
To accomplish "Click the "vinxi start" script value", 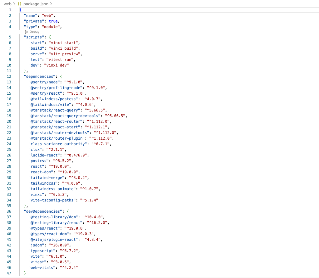I will click(x=63, y=43).
